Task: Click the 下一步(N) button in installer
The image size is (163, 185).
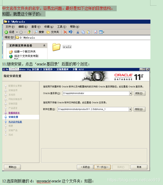Action: tap(102, 167)
